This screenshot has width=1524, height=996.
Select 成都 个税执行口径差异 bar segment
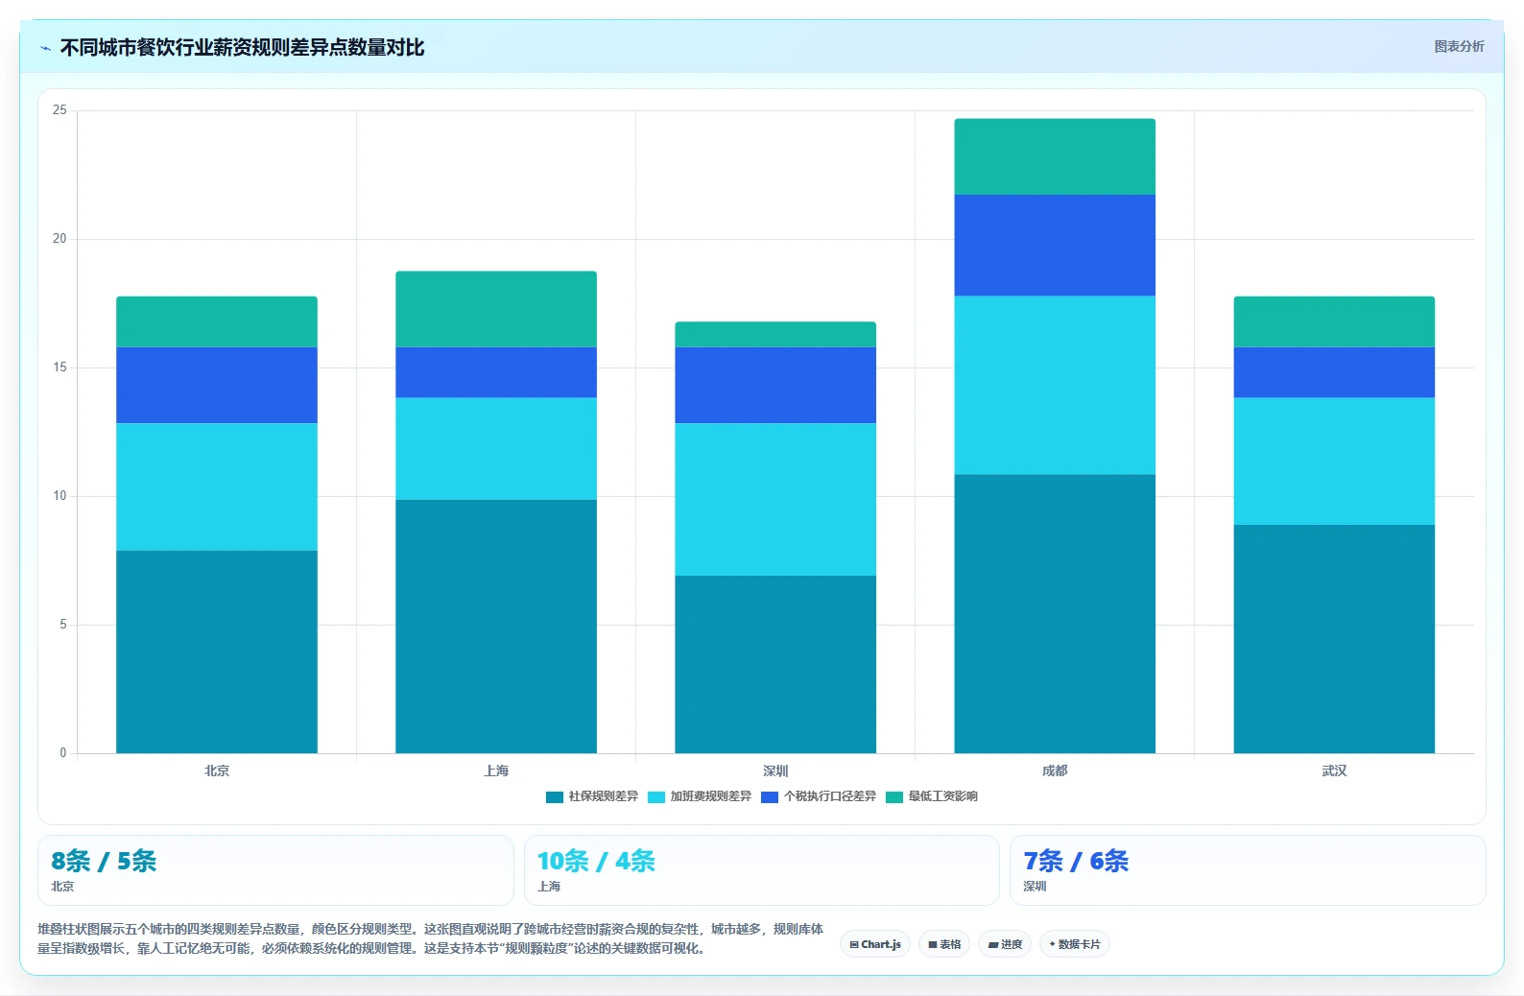1055,246
